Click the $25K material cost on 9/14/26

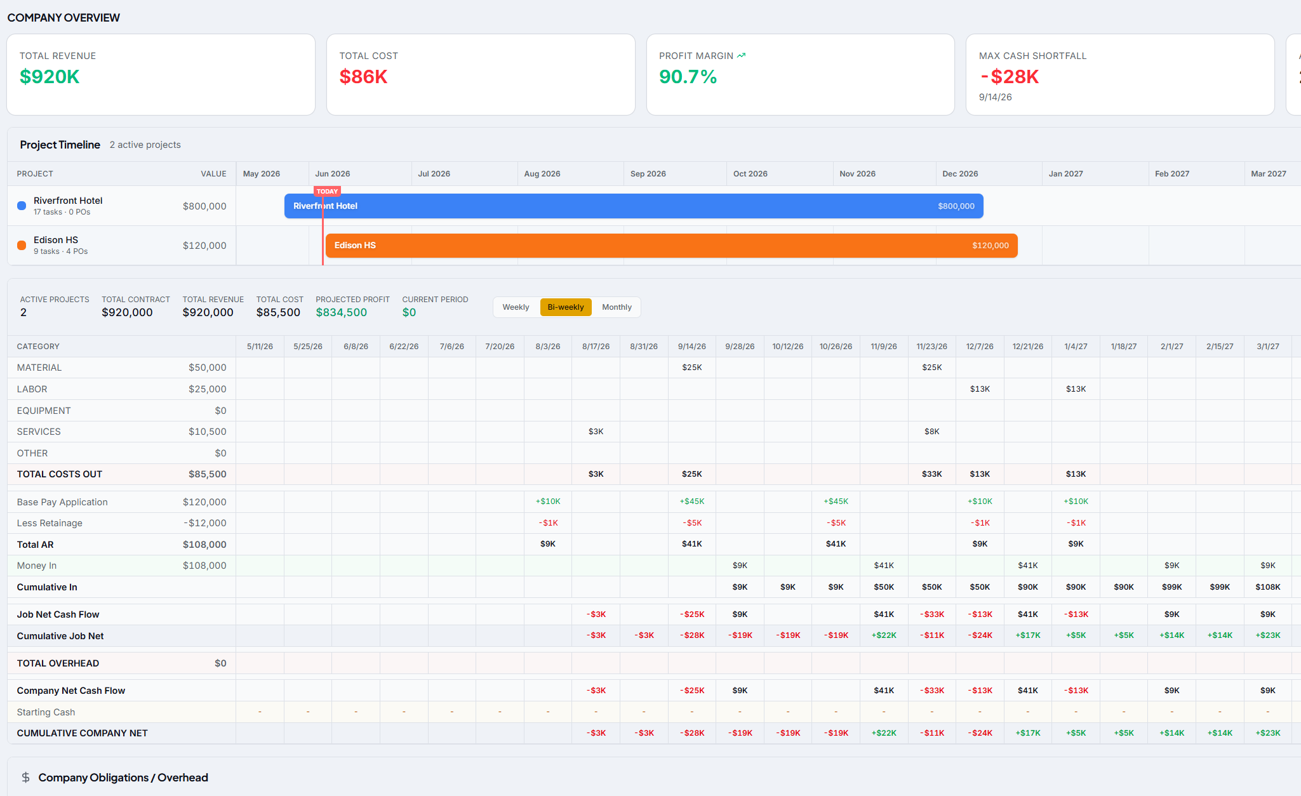click(691, 368)
